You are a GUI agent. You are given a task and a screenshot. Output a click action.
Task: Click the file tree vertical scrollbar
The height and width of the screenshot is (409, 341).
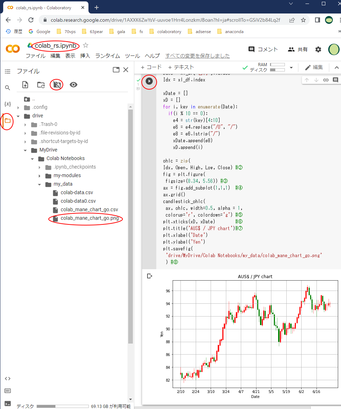130,227
